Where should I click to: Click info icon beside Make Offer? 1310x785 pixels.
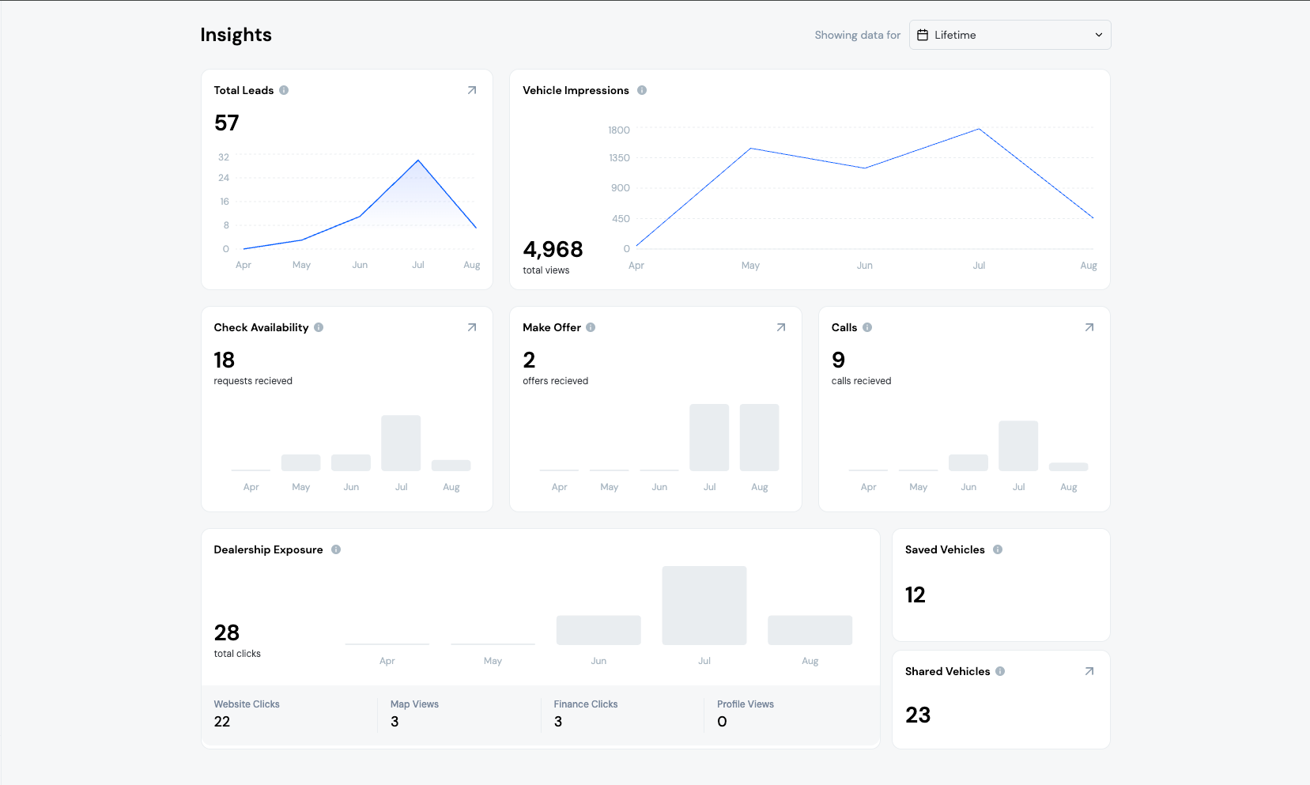tap(591, 327)
